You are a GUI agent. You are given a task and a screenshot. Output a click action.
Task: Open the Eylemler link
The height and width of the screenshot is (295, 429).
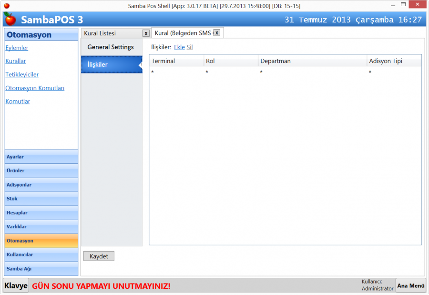tap(17, 48)
